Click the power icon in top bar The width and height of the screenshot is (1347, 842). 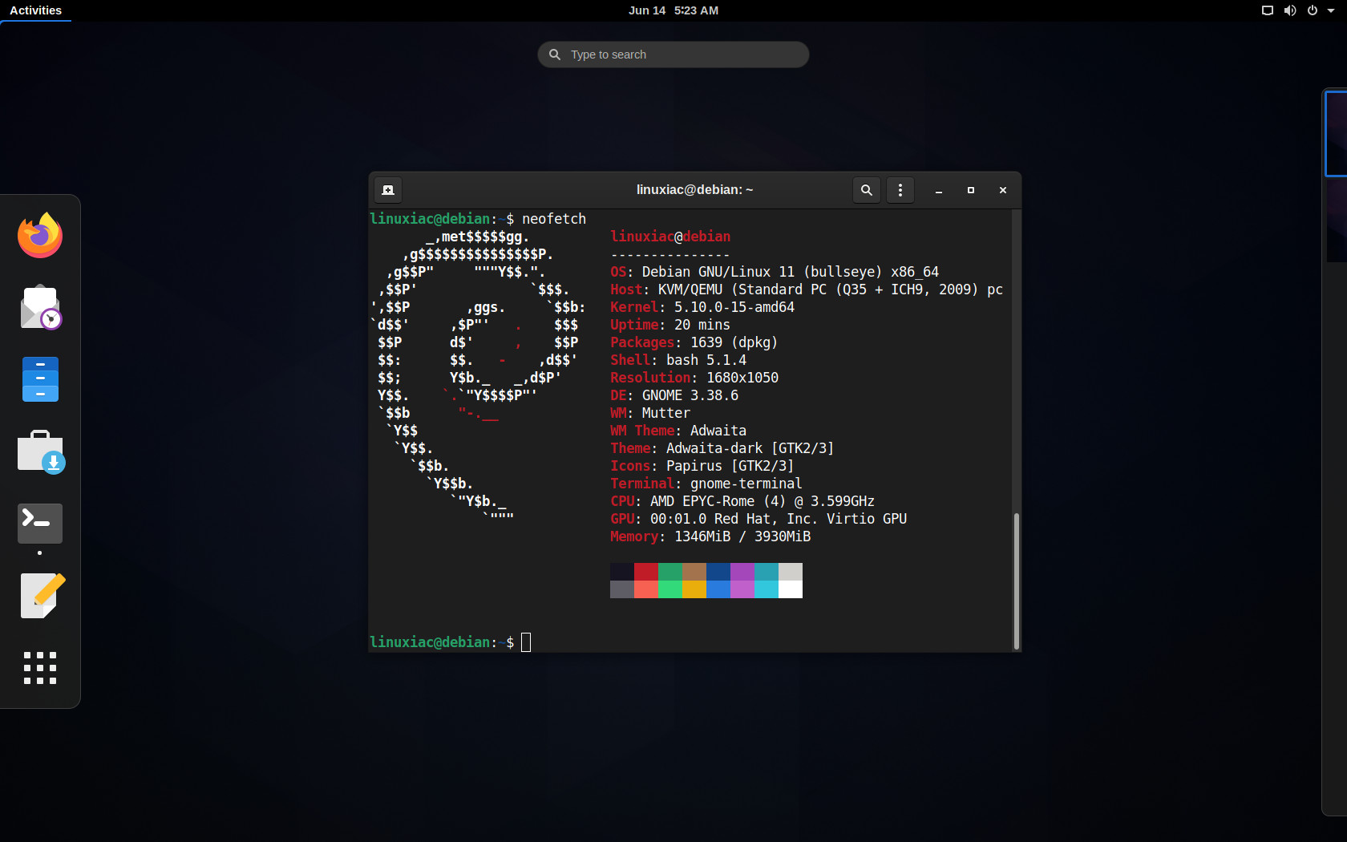pos(1313,10)
